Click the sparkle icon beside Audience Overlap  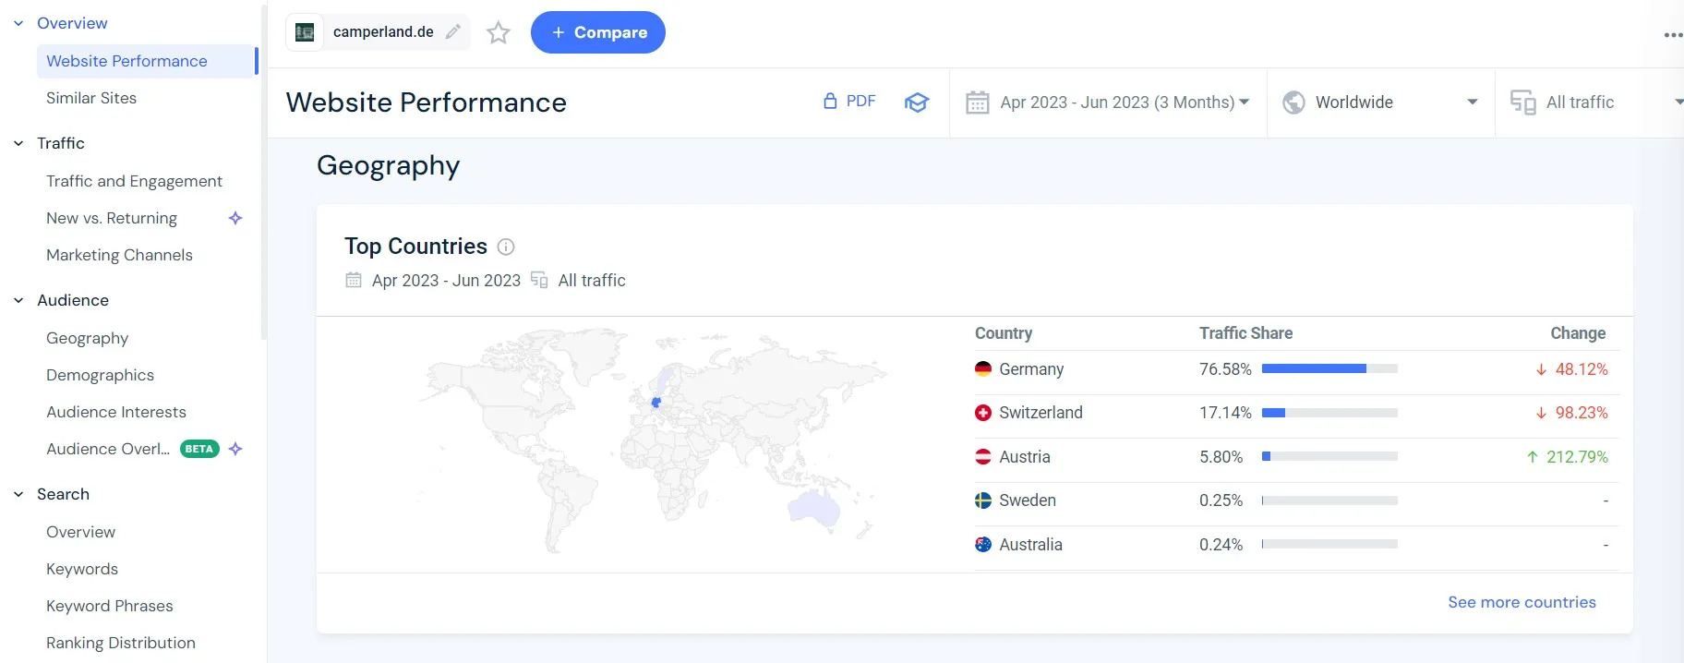pos(235,449)
